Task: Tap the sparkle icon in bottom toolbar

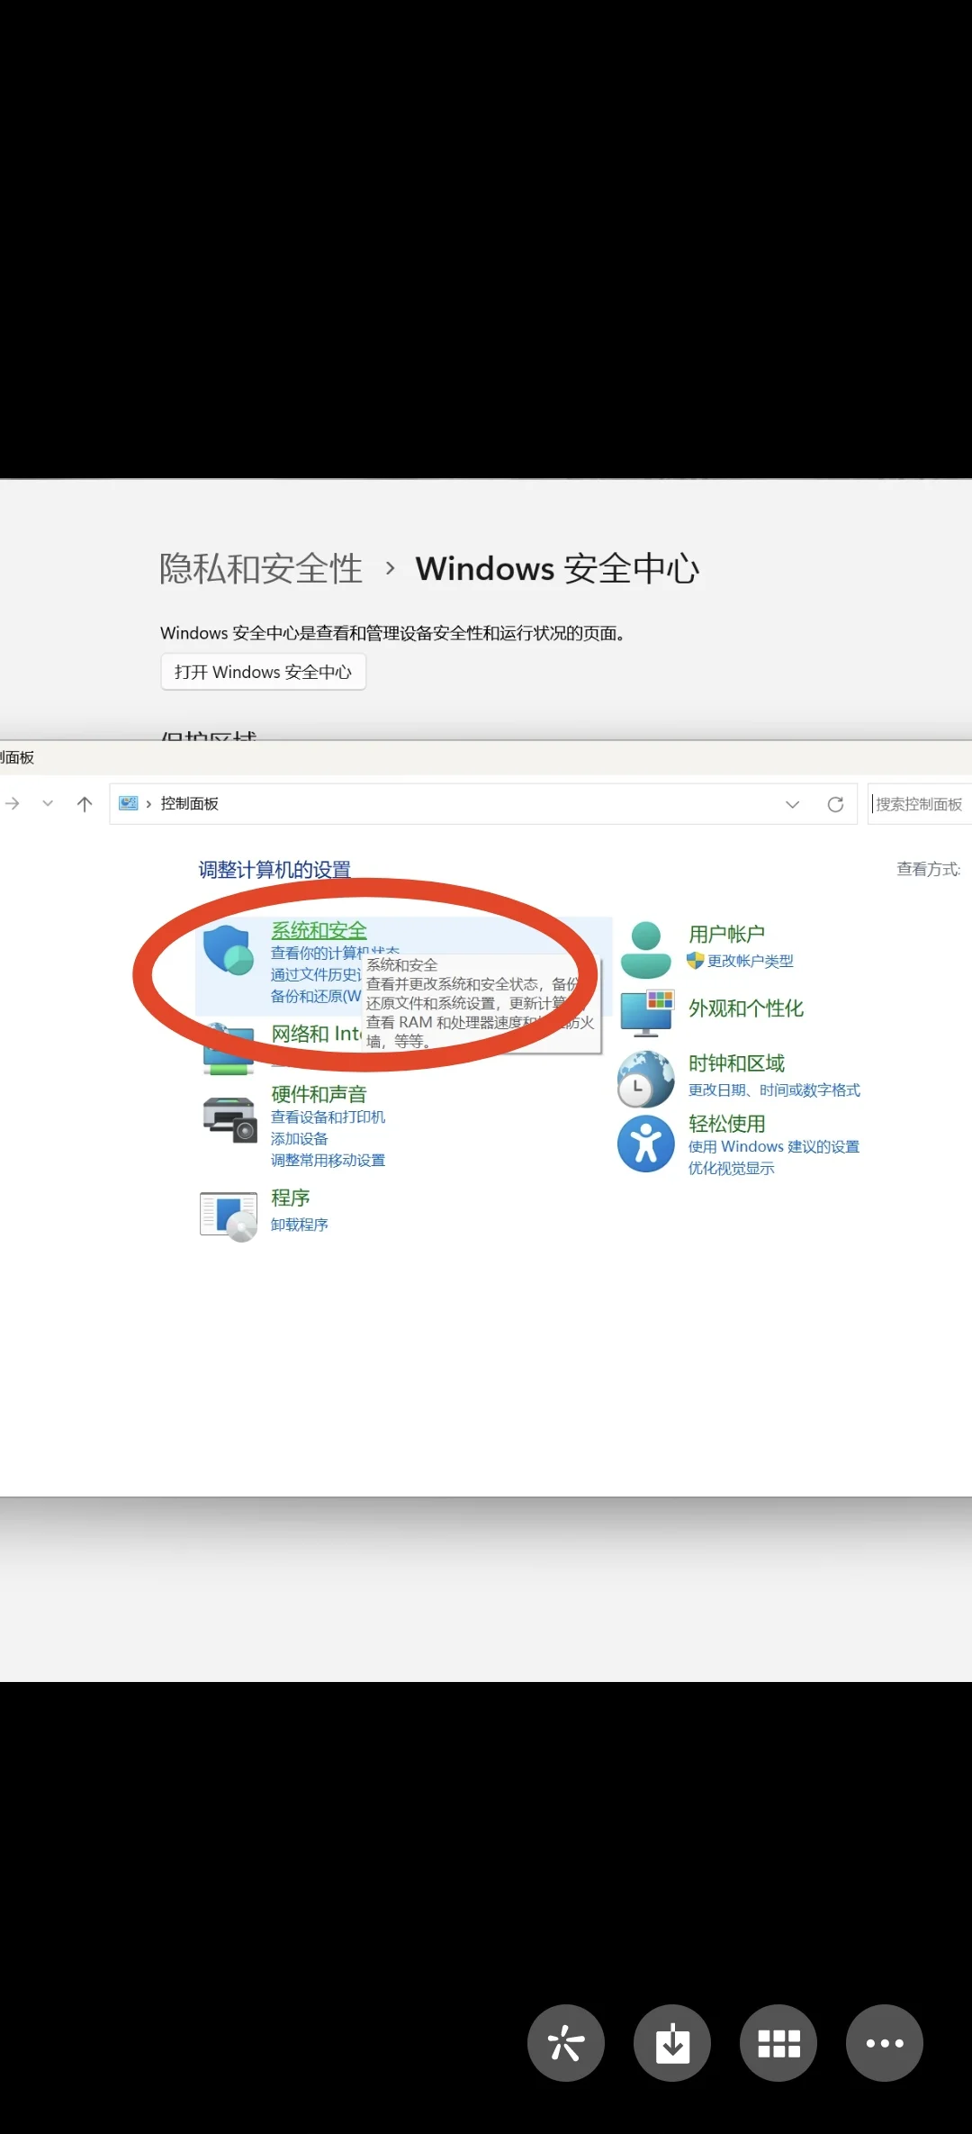Action: 566,2043
